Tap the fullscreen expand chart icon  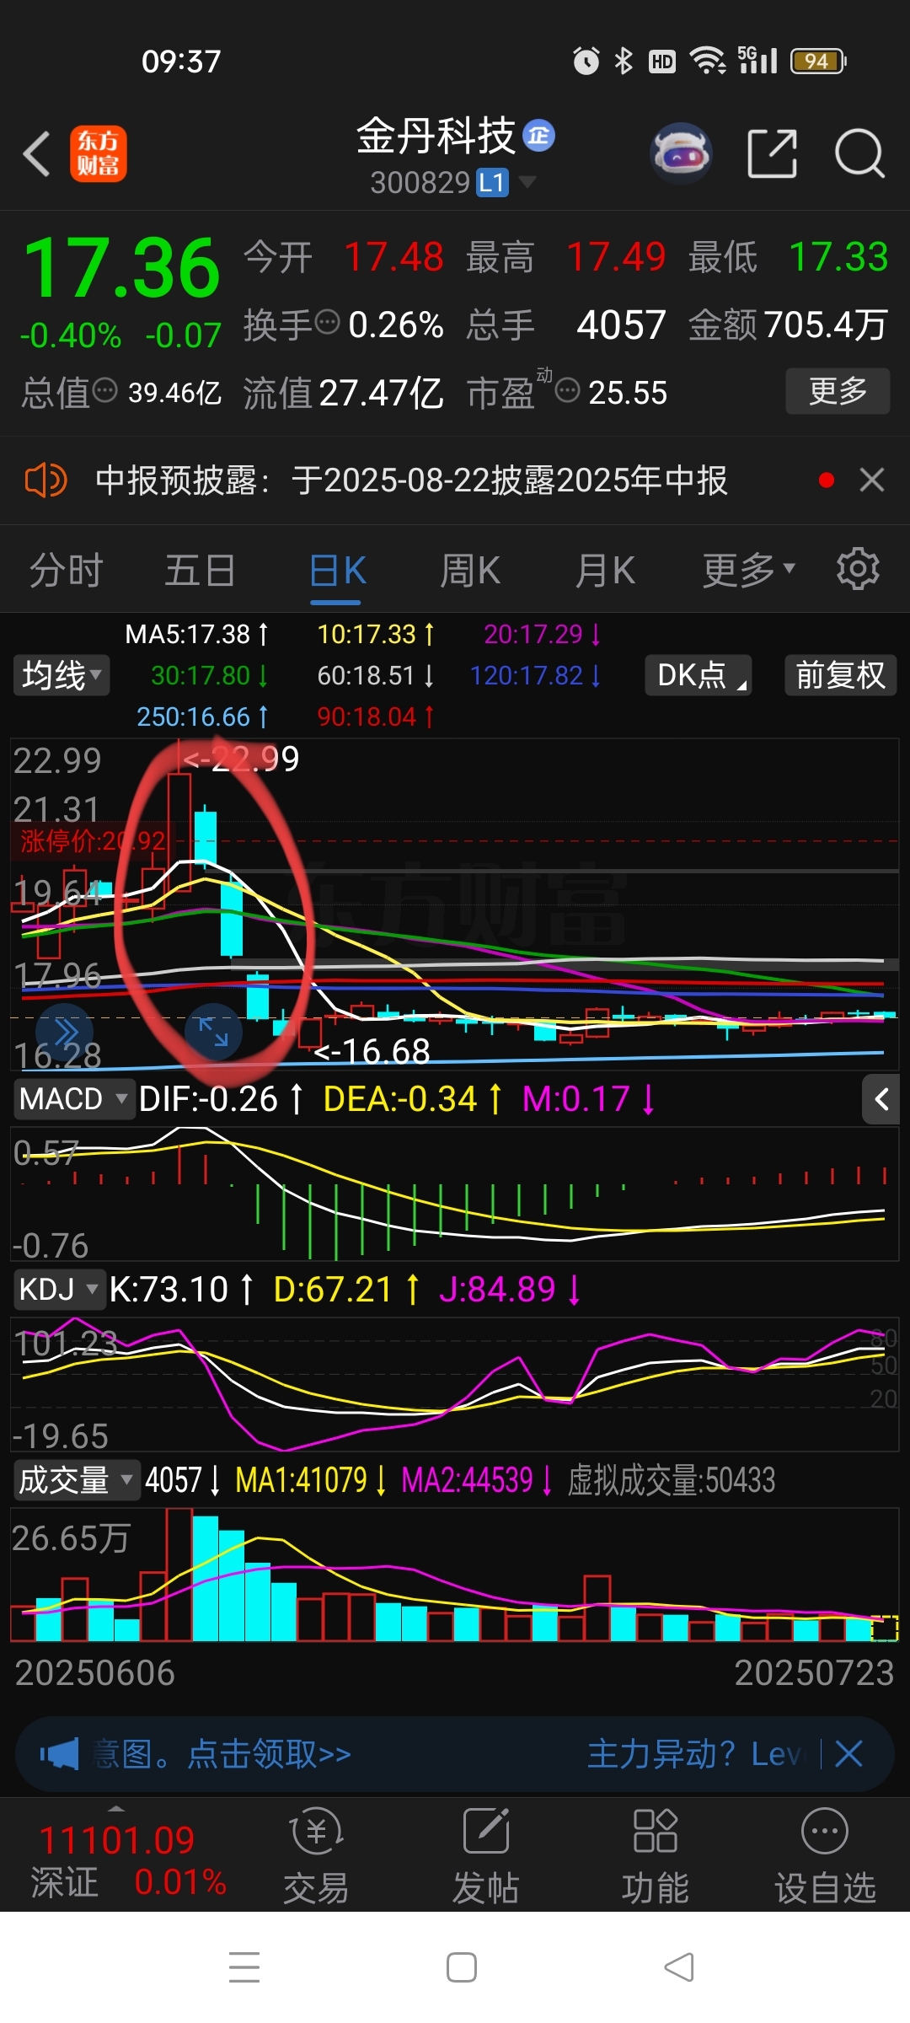pyautogui.click(x=213, y=1032)
